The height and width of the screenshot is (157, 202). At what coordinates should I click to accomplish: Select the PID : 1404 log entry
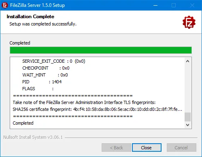[42, 82]
